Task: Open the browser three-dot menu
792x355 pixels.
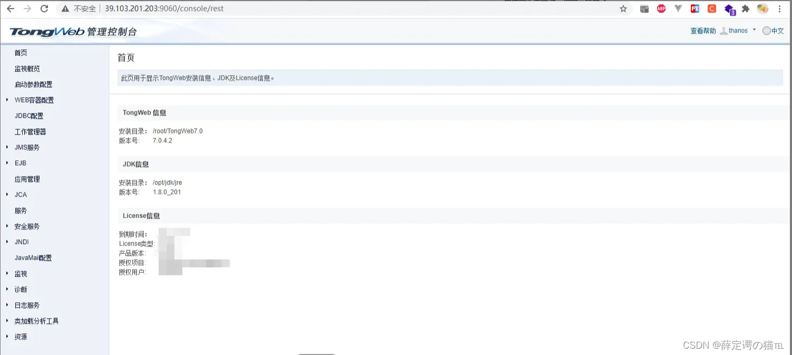Action: (779, 8)
